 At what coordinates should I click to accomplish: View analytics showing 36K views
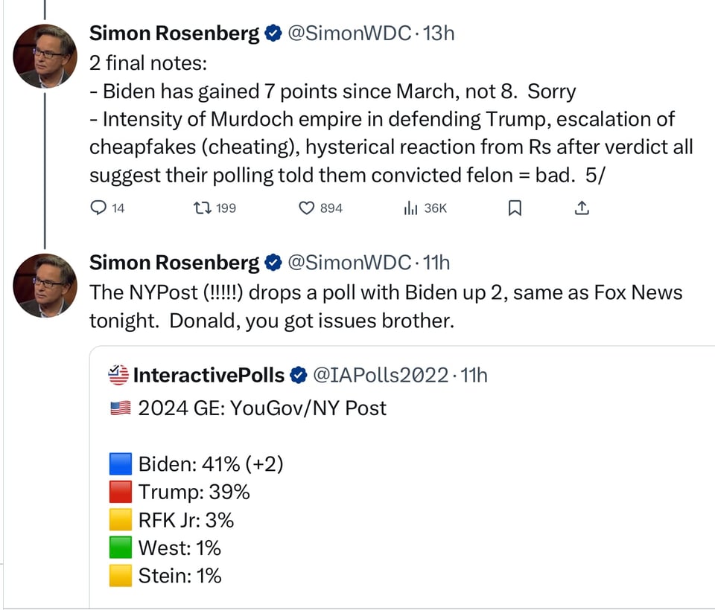pos(409,208)
